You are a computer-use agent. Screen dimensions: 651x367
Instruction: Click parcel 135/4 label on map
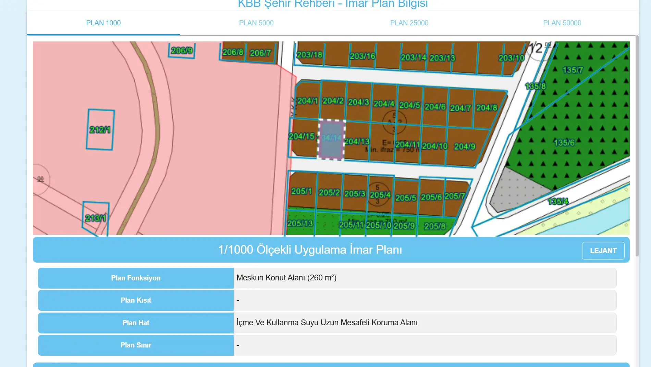[x=558, y=201]
